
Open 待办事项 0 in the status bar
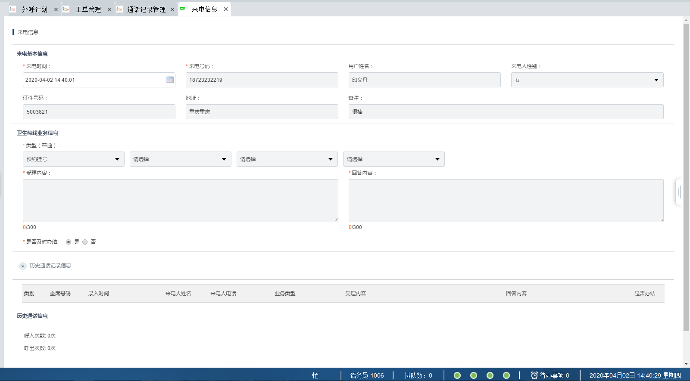coord(550,375)
